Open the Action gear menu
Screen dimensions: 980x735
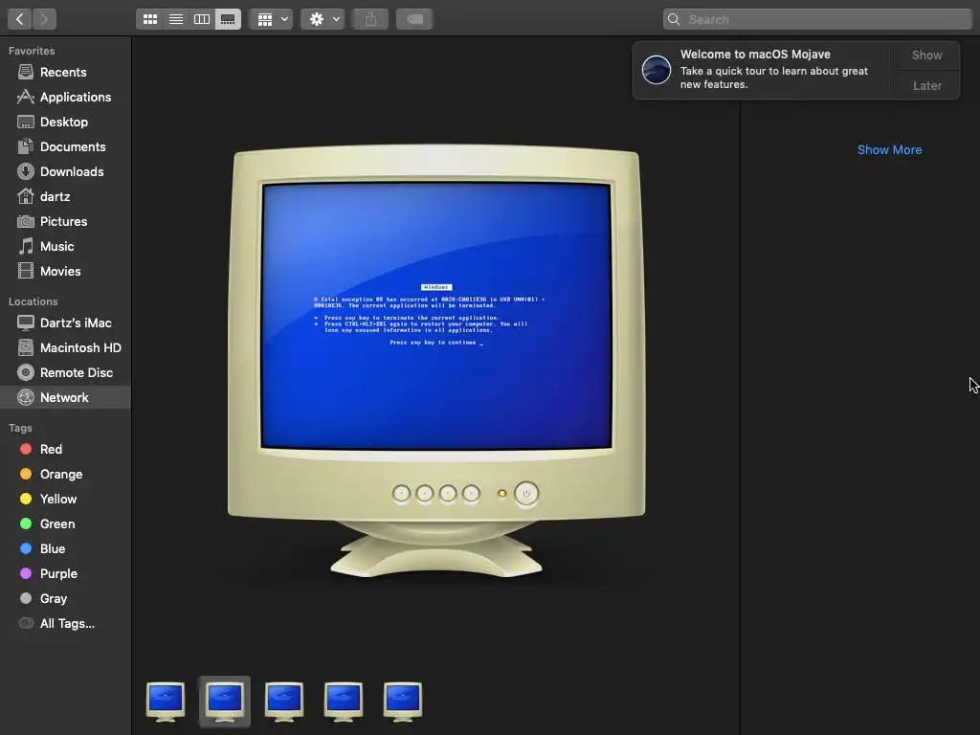coord(323,19)
